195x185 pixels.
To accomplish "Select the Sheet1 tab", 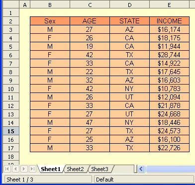I will pyautogui.click(x=51, y=169).
